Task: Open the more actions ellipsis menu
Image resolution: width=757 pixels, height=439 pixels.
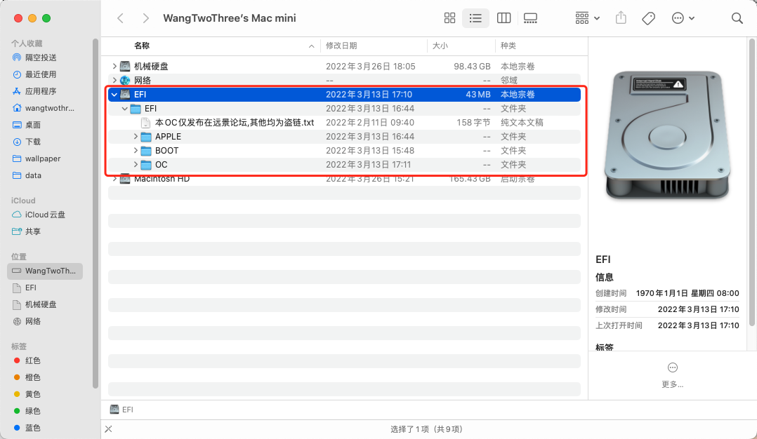Action: point(683,18)
